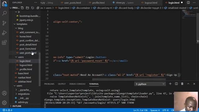
Task: Collapse the users app folder above __pycache__
Action: [x=15, y=86]
